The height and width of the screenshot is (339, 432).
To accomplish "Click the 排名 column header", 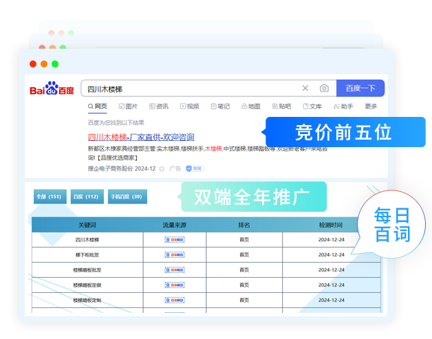I will (x=244, y=225).
